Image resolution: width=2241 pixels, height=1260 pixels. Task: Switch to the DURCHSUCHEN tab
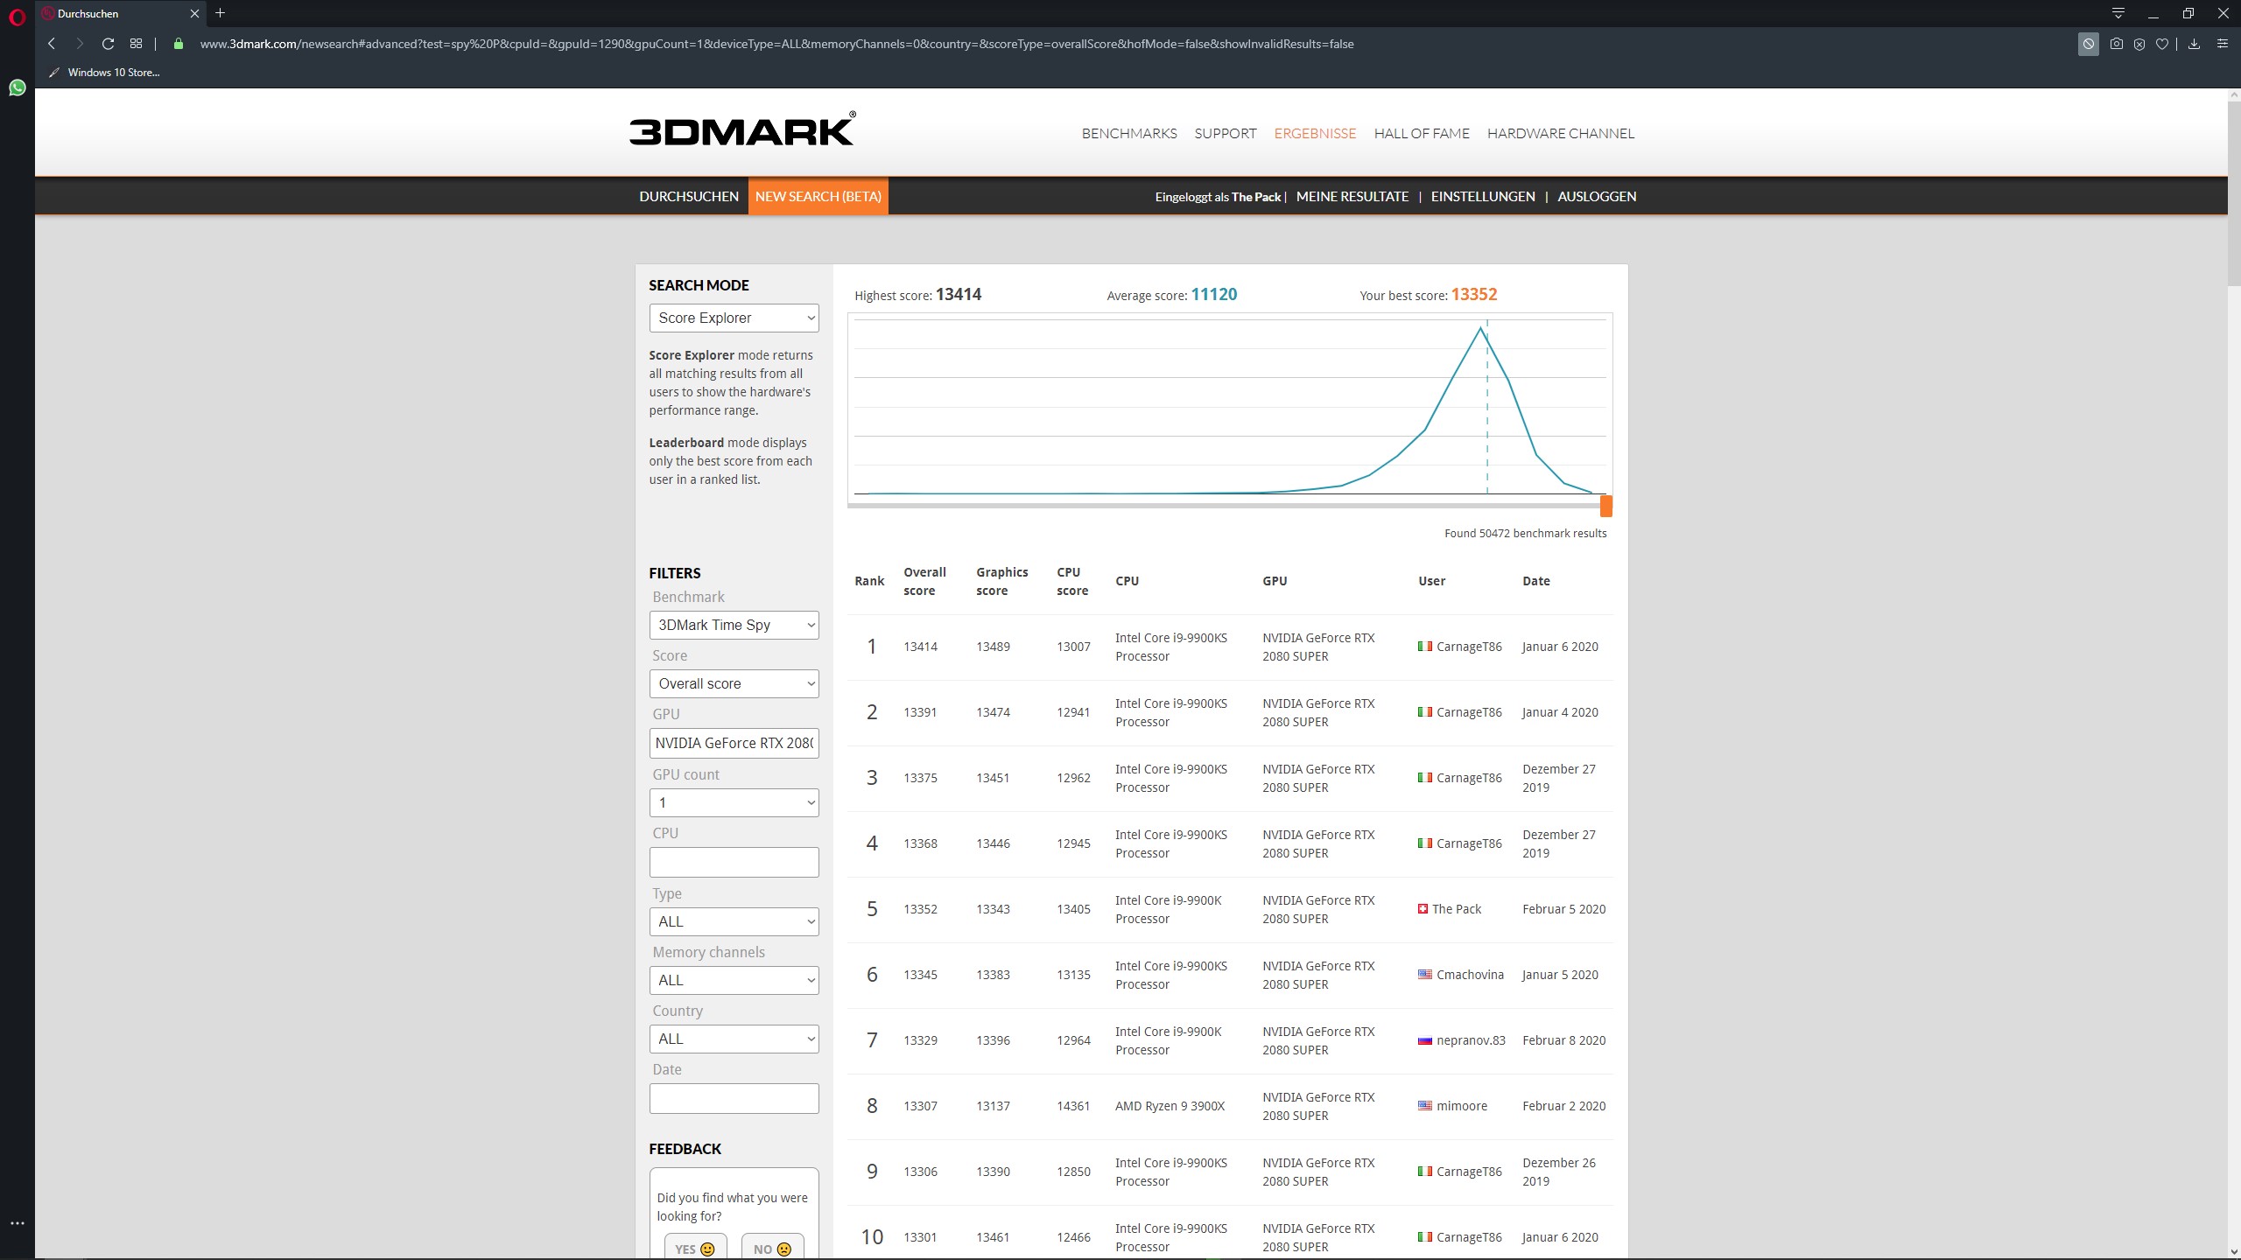[688, 196]
